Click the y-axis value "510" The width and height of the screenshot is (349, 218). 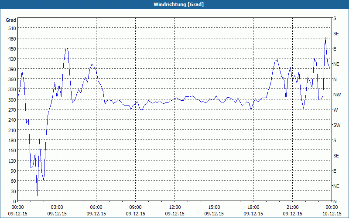[x=12, y=28]
